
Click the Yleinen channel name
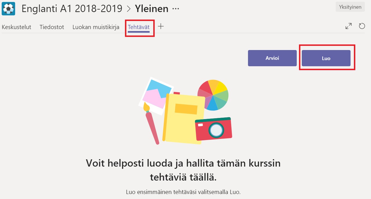click(x=152, y=9)
